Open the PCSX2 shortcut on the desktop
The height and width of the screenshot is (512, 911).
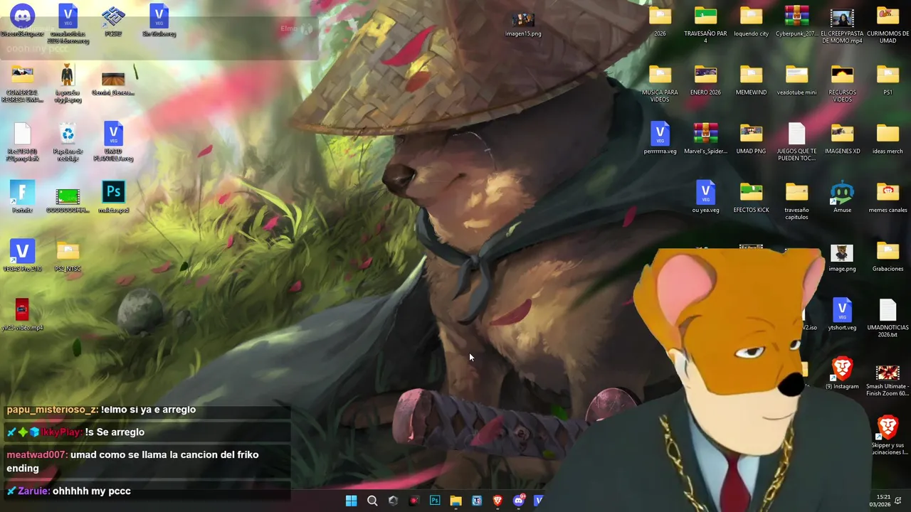[113, 21]
